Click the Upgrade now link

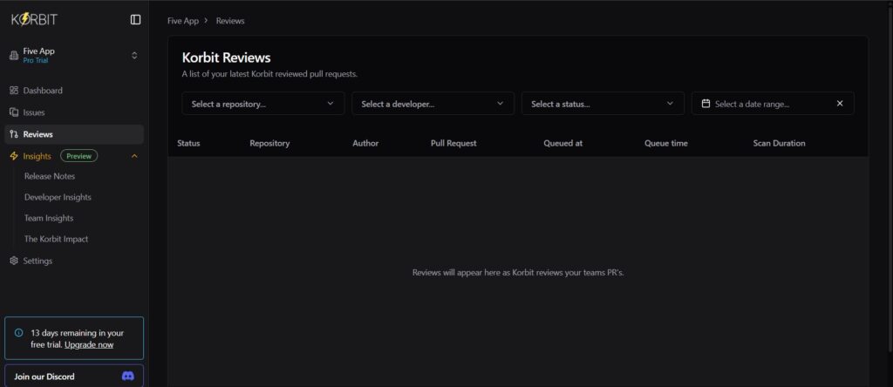coord(89,345)
